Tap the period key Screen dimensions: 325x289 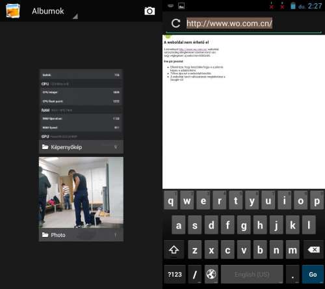(292, 274)
